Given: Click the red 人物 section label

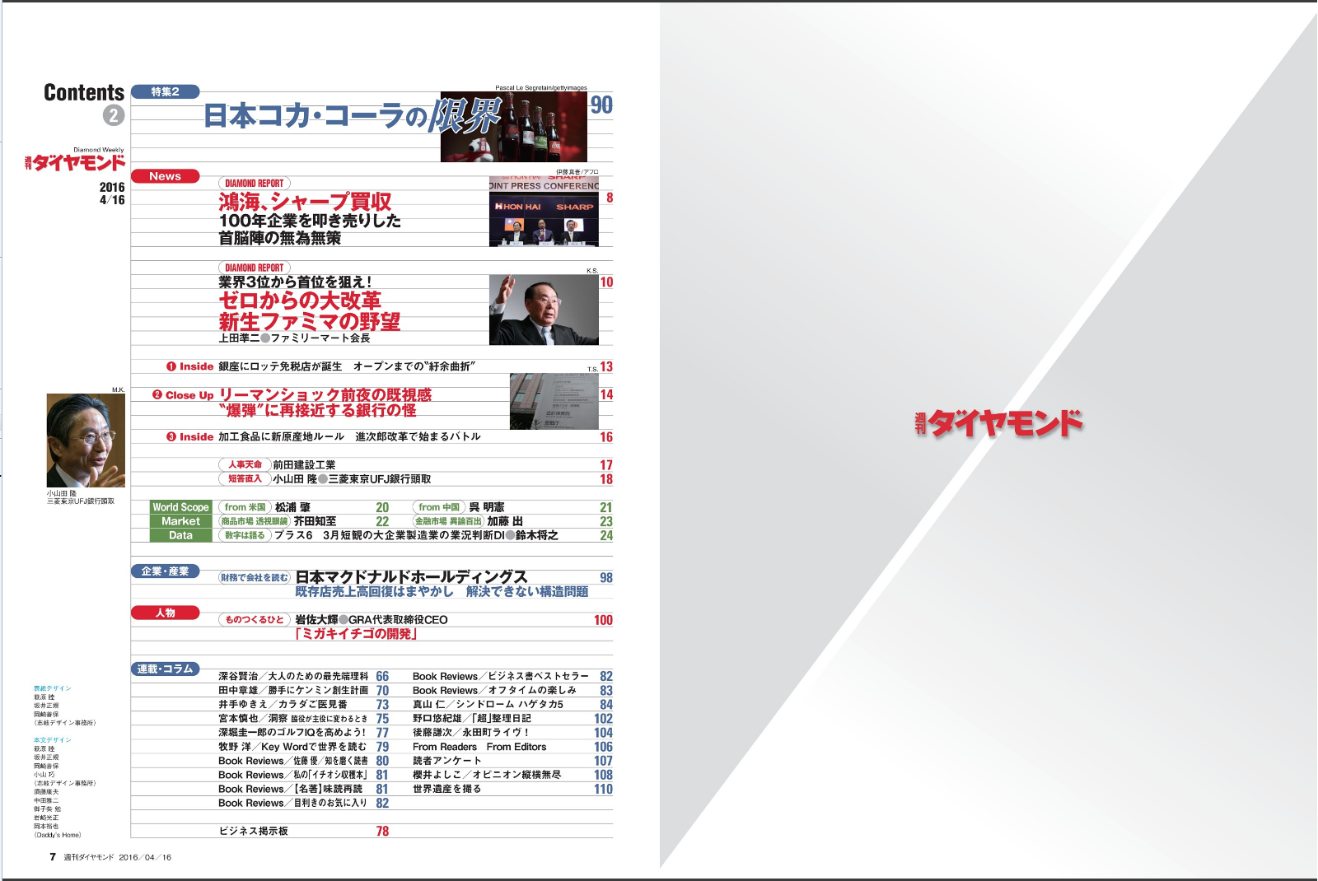Looking at the screenshot, I should (x=165, y=613).
